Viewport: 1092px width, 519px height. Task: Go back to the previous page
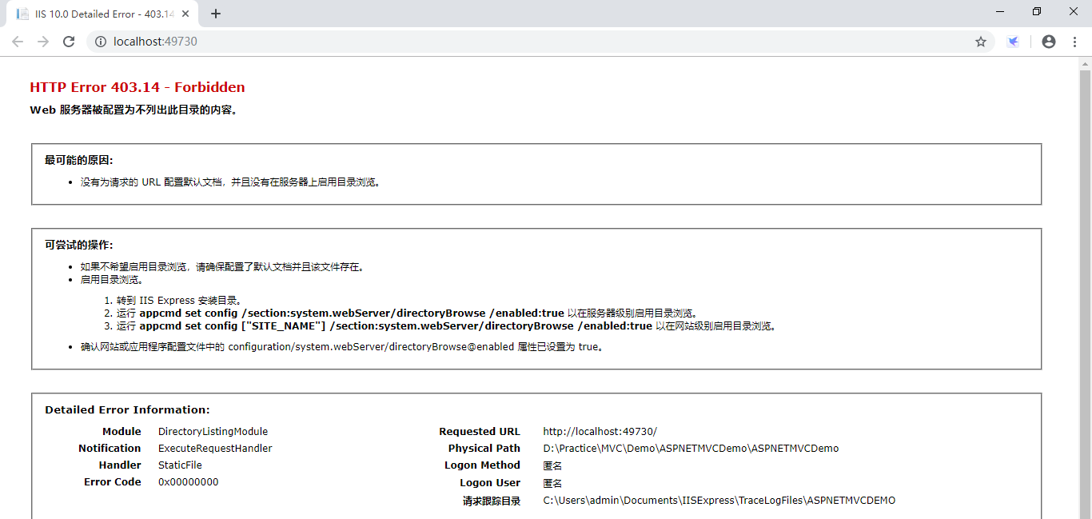[18, 42]
